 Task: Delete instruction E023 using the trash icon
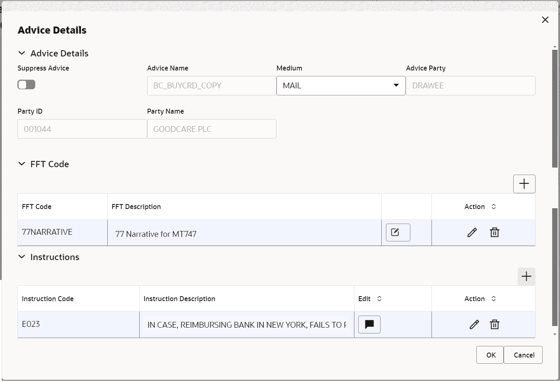click(x=495, y=324)
